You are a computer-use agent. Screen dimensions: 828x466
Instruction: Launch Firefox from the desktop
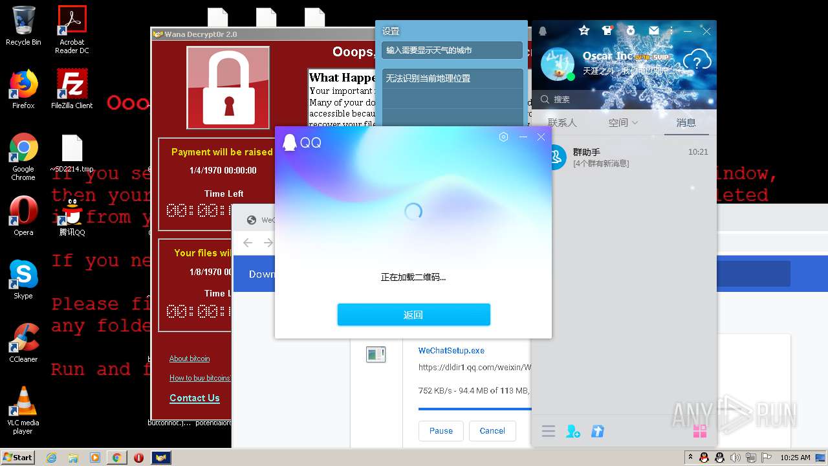coord(23,89)
